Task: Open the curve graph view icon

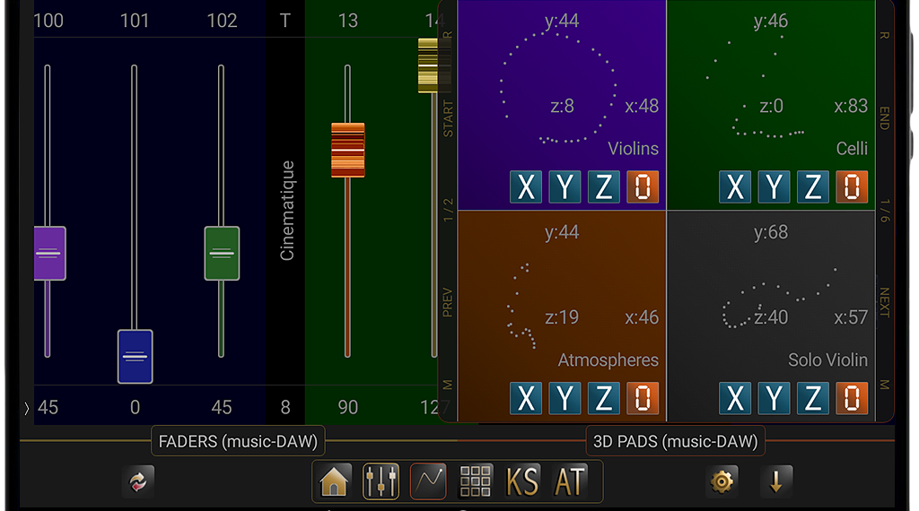Action: 428,482
